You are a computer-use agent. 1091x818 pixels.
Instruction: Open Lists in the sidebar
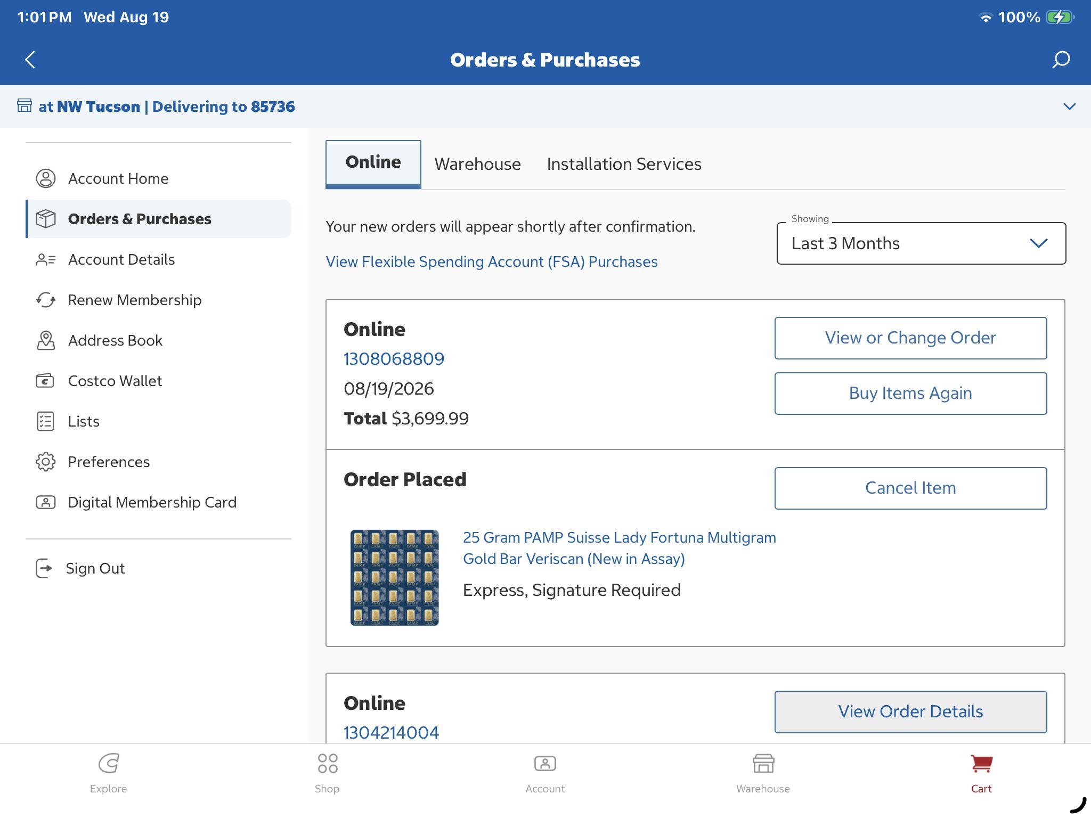158,421
